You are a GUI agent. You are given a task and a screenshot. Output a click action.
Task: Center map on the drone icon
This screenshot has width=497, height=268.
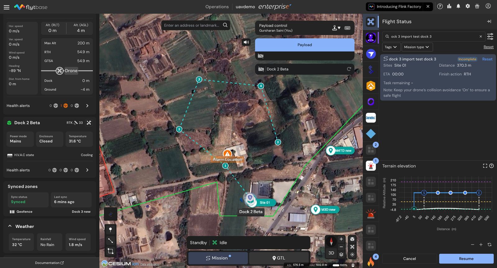(352, 247)
